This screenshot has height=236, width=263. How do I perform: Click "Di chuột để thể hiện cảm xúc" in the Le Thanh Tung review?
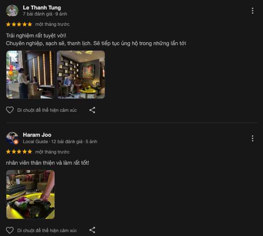click(x=47, y=110)
